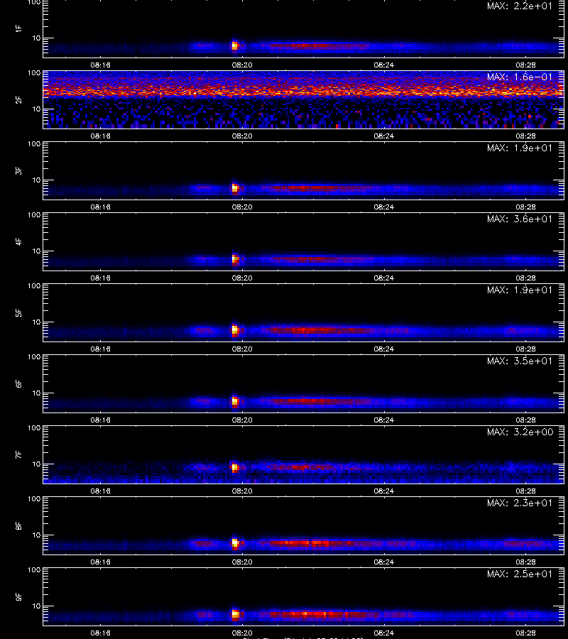The width and height of the screenshot is (568, 639).
Task: Click 08:16 label below the 1F panel
Action: [100, 65]
